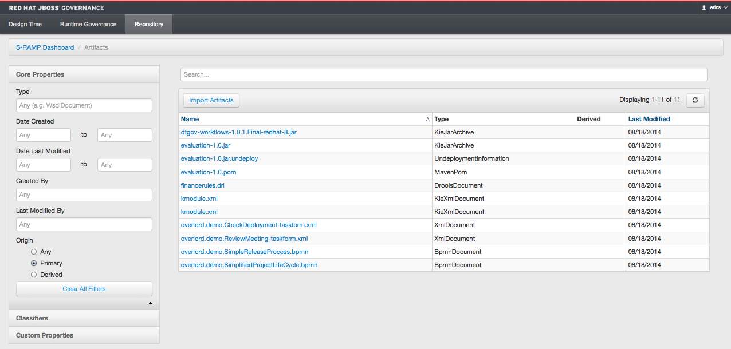Click Date Last Modified start field
Image resolution: width=731 pixels, height=349 pixels.
(44, 165)
